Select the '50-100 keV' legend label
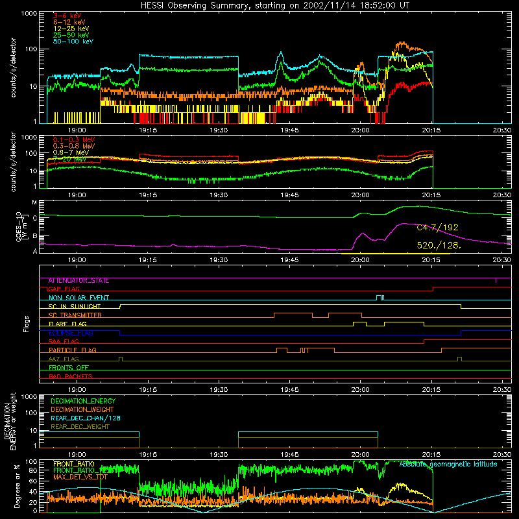 73,42
